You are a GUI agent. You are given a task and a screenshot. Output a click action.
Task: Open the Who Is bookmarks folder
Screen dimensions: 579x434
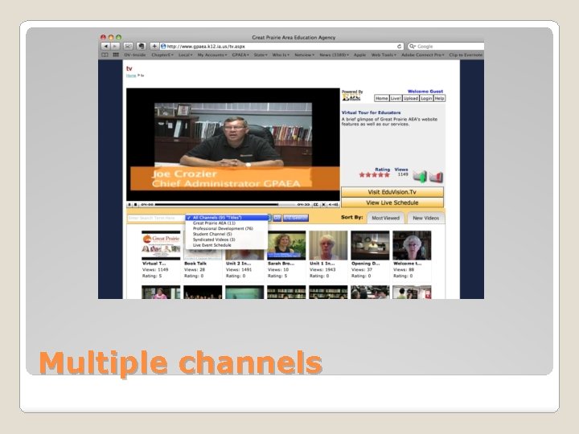[281, 55]
